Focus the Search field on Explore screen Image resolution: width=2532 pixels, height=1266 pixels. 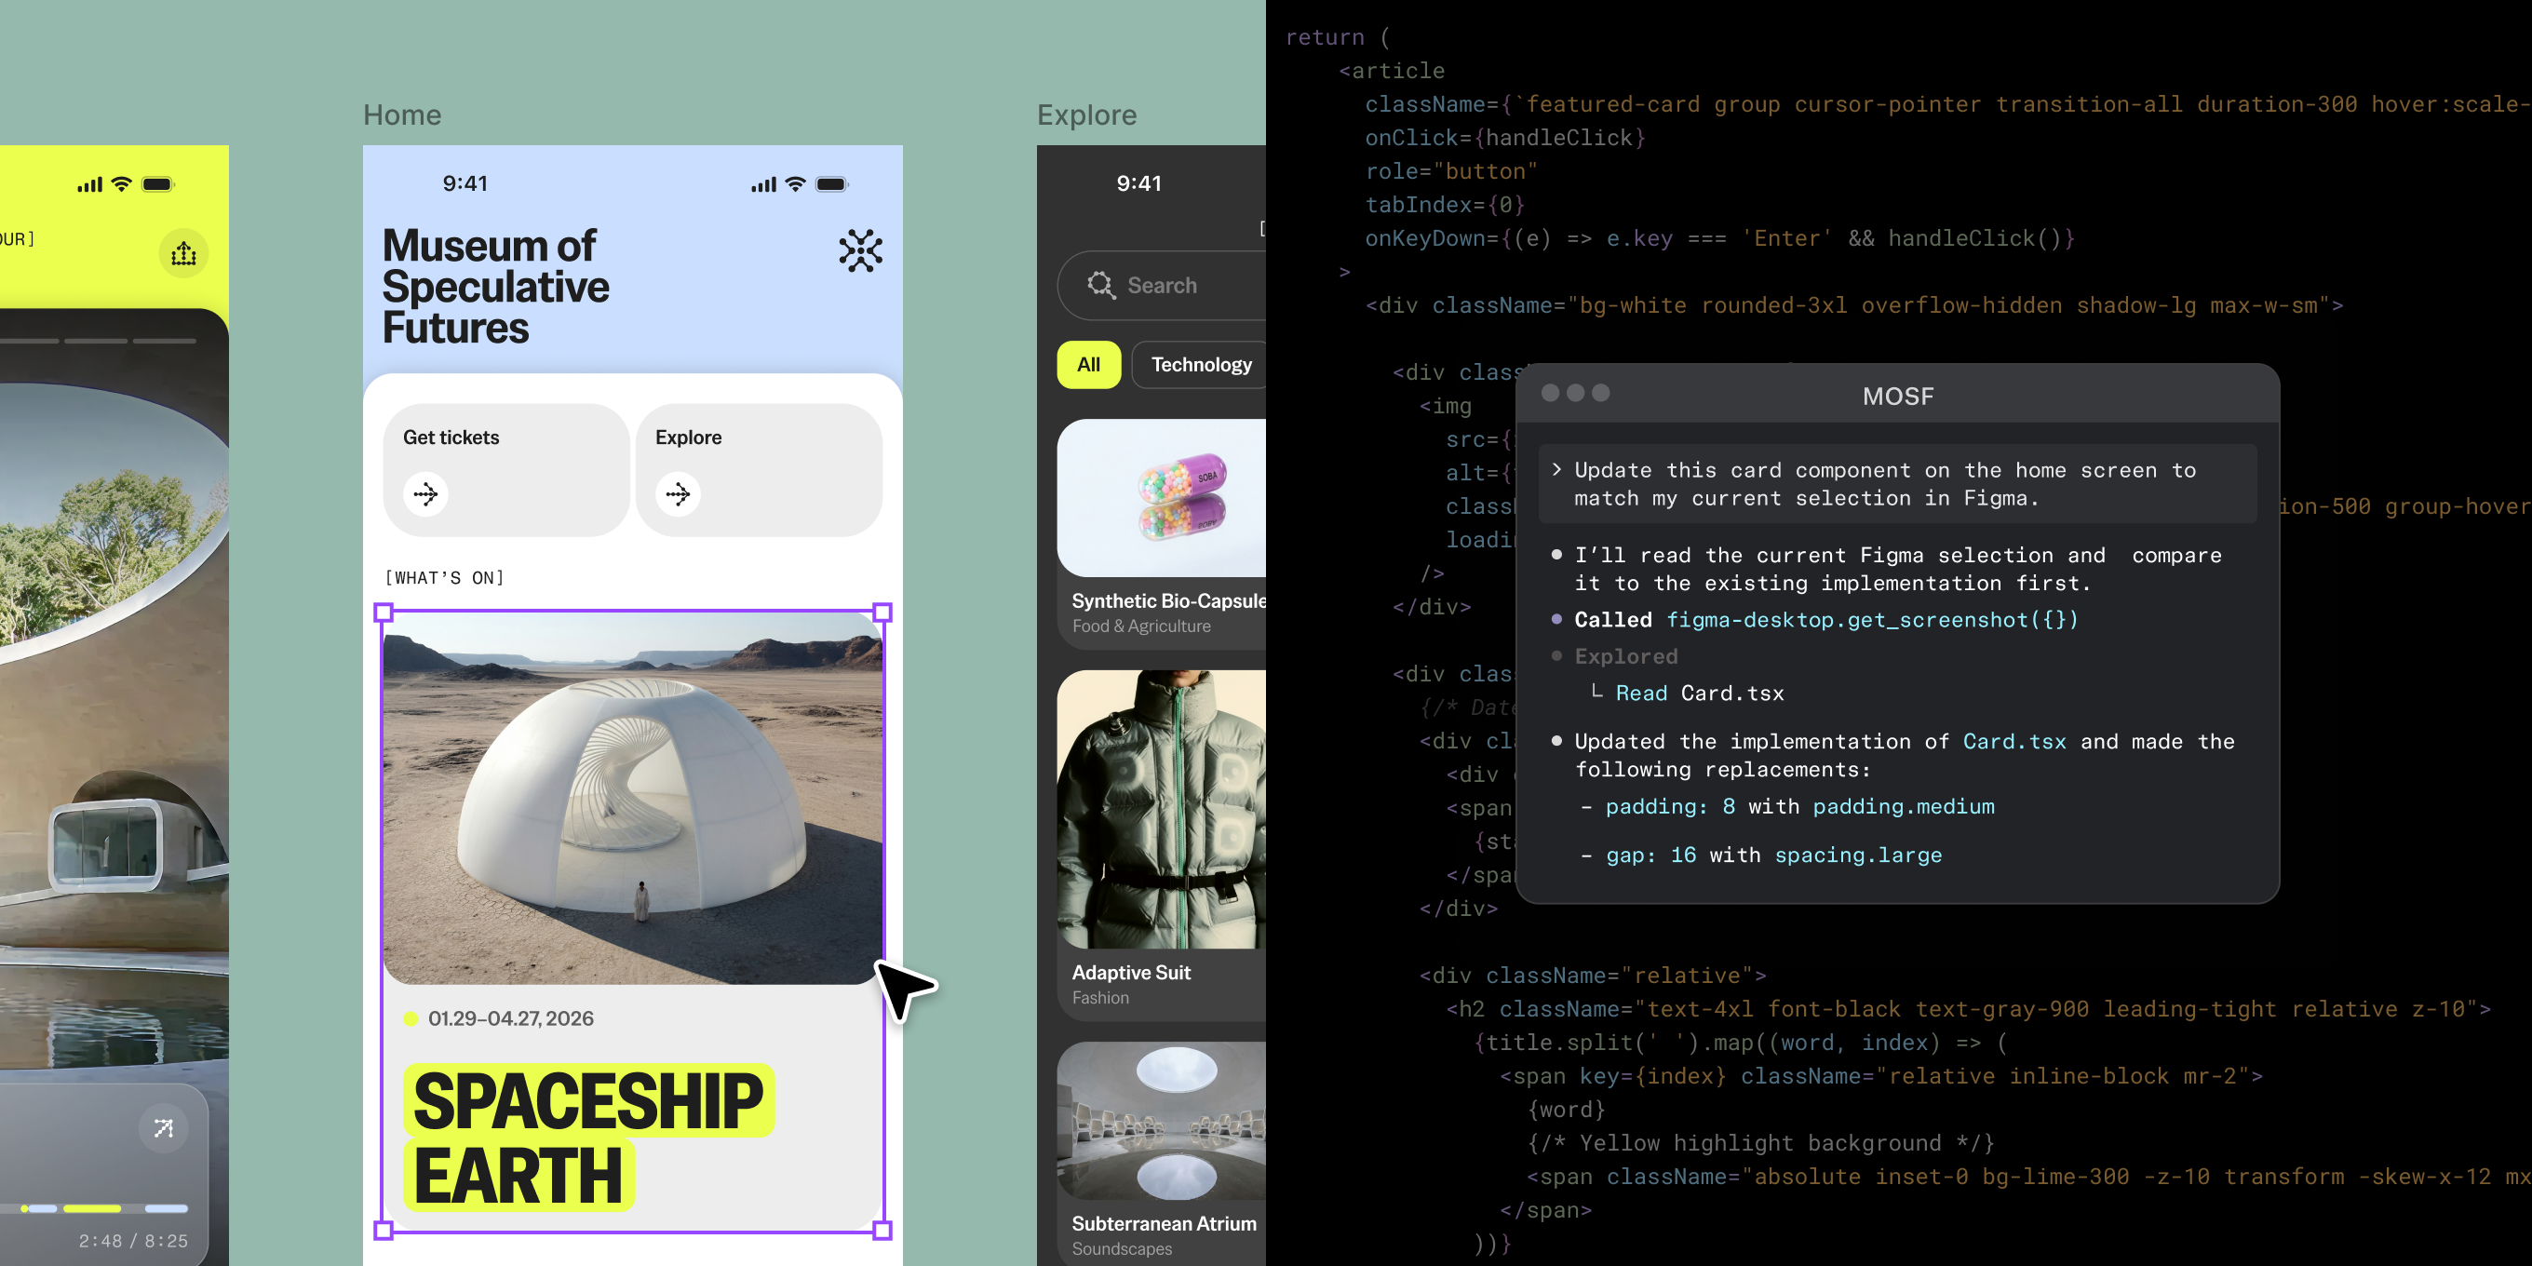click(x=1162, y=285)
